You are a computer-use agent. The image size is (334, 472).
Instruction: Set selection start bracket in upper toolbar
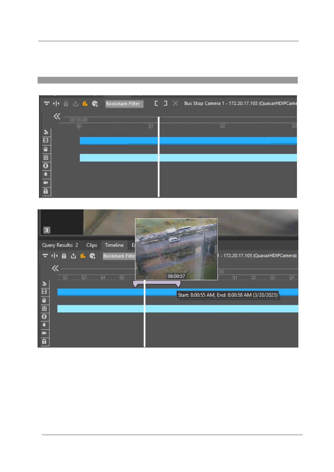point(156,103)
